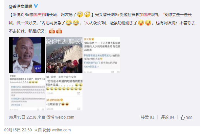Screen dimensions: 204x134
Task: Click the 09月15日 22:50 bottom timestamp
Action: 18,130
